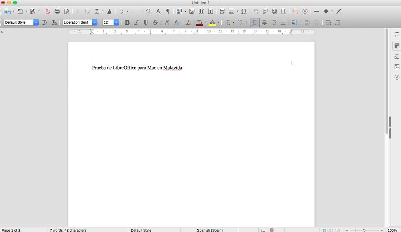Click the New Style icon
401x232 pixels.
pos(54,22)
